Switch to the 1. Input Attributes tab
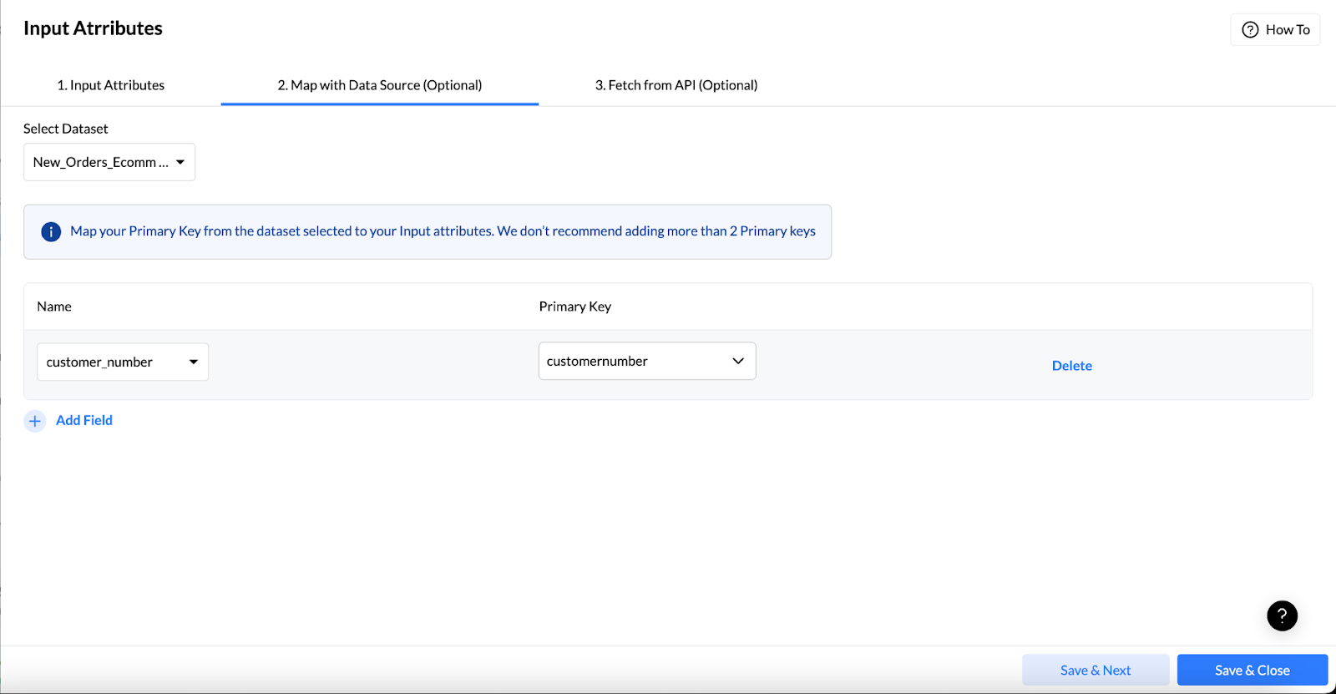1336x694 pixels. 111,85
